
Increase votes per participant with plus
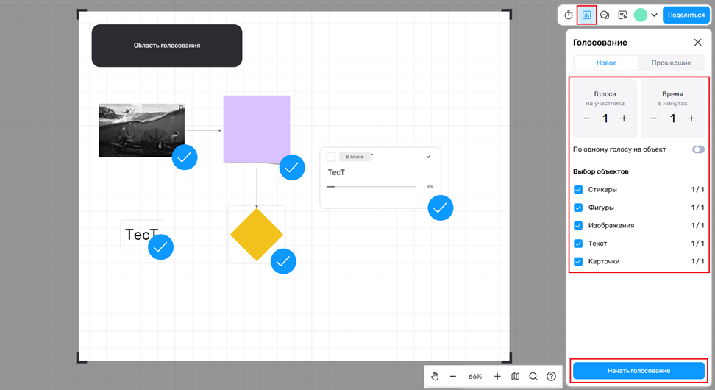[624, 118]
